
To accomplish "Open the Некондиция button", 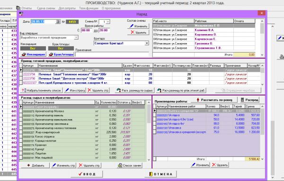I will point(33,54).
